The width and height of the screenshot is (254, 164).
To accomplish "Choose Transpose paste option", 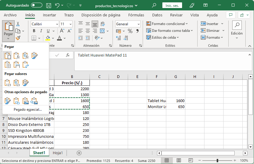I will point(26,65).
